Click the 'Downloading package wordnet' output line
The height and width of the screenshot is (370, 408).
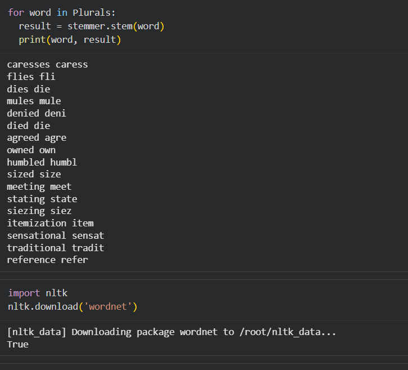(171, 332)
